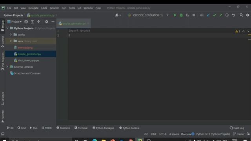Select Scratches and Consoles
Screen dimensions: 251x141
coord(27,73)
